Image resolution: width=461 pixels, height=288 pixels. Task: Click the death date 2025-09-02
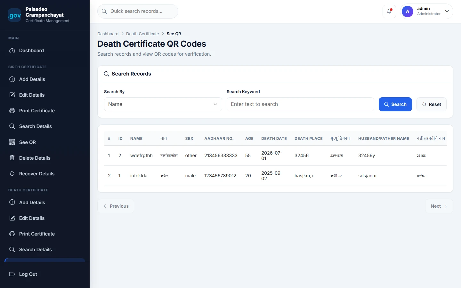(272, 176)
